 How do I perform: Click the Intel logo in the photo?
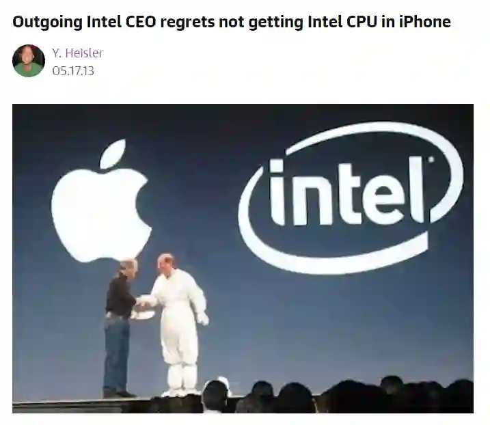[351, 198]
